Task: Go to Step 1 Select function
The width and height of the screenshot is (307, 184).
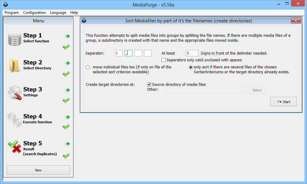Action: point(36,38)
